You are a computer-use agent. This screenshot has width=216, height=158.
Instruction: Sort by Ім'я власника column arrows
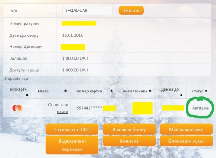click(x=150, y=91)
